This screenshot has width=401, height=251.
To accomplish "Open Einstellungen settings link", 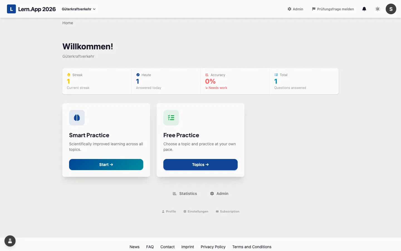I will [196, 211].
